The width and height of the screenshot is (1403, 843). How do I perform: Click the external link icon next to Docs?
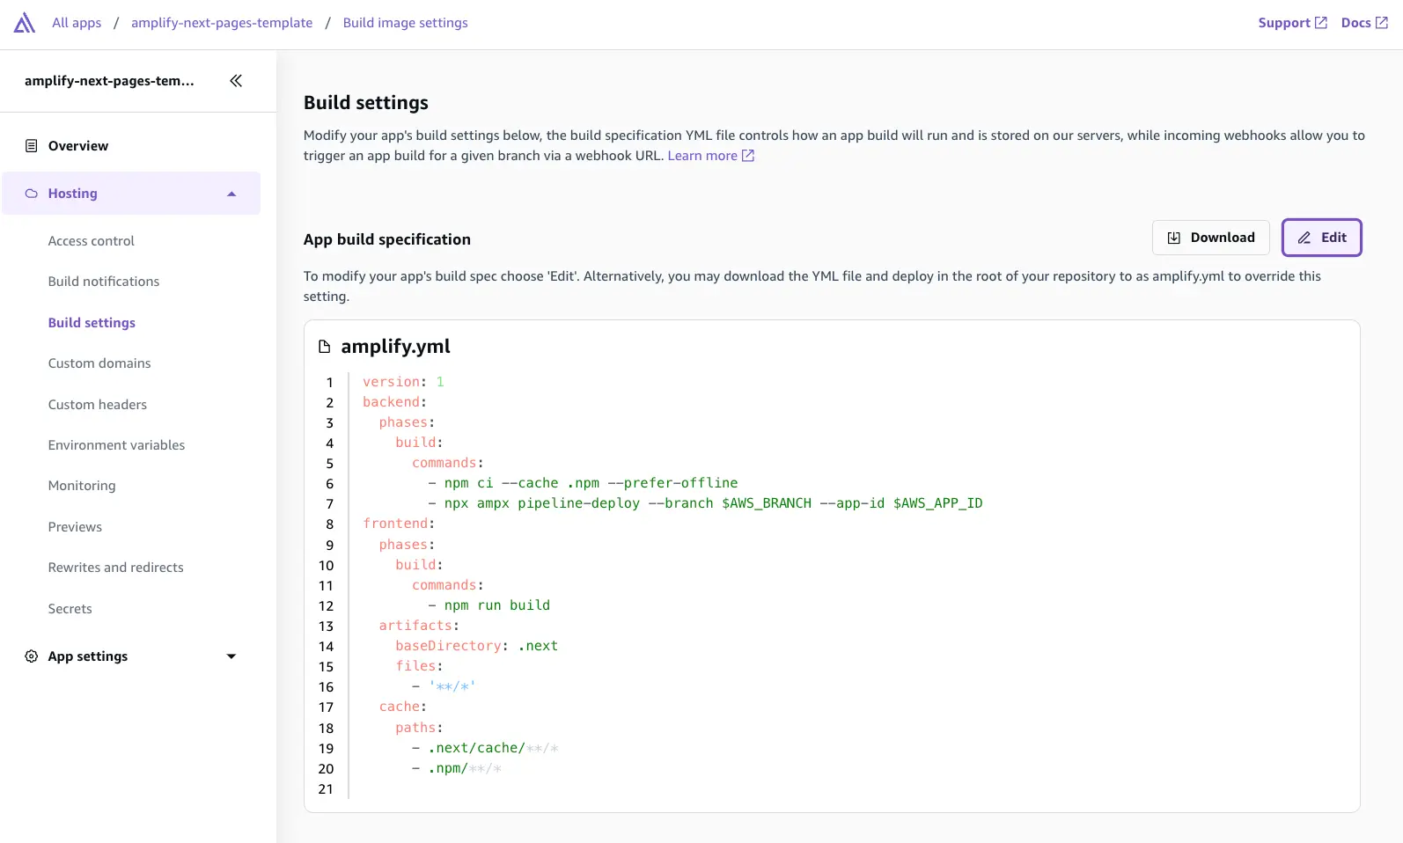(x=1382, y=23)
